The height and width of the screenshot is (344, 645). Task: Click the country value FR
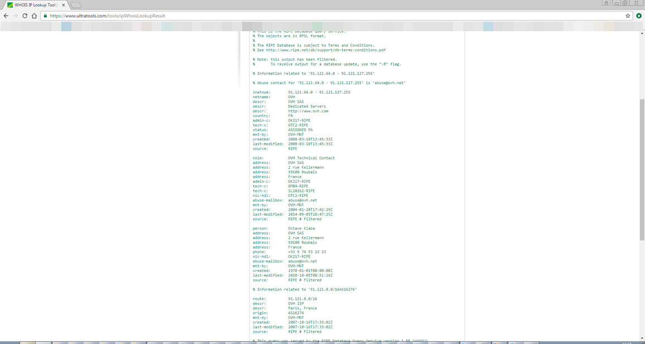click(x=290, y=116)
